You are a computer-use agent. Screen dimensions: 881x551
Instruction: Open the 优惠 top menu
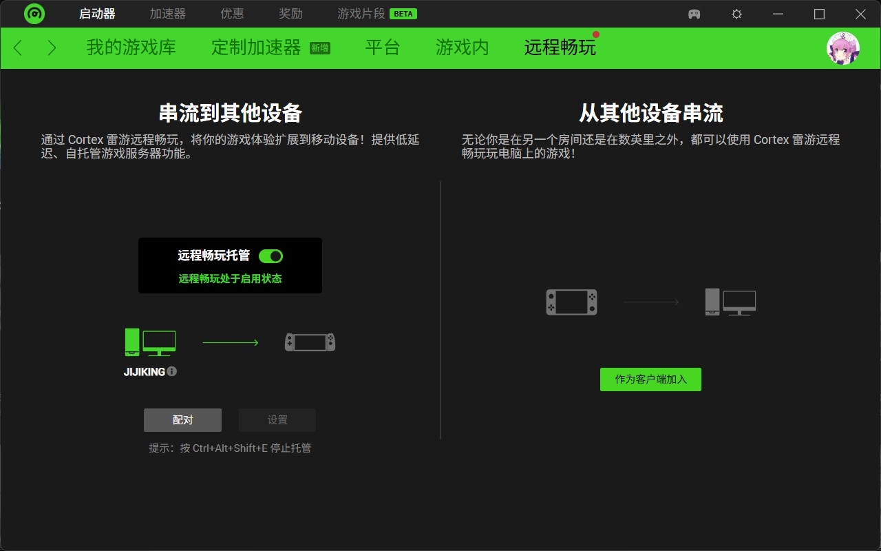click(x=233, y=14)
